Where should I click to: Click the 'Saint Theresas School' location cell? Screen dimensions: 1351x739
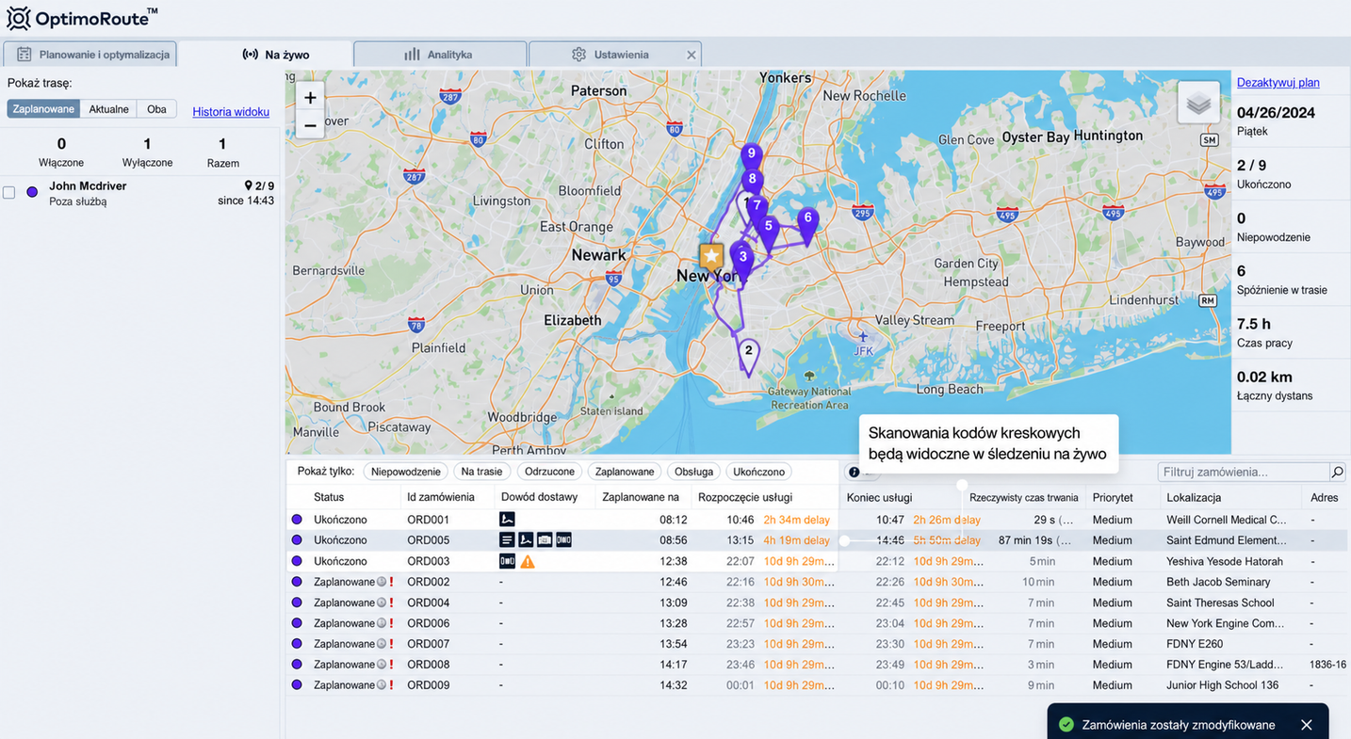coord(1220,602)
